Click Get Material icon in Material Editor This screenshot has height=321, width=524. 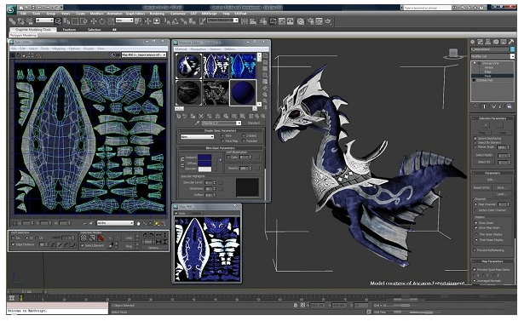[x=178, y=117]
